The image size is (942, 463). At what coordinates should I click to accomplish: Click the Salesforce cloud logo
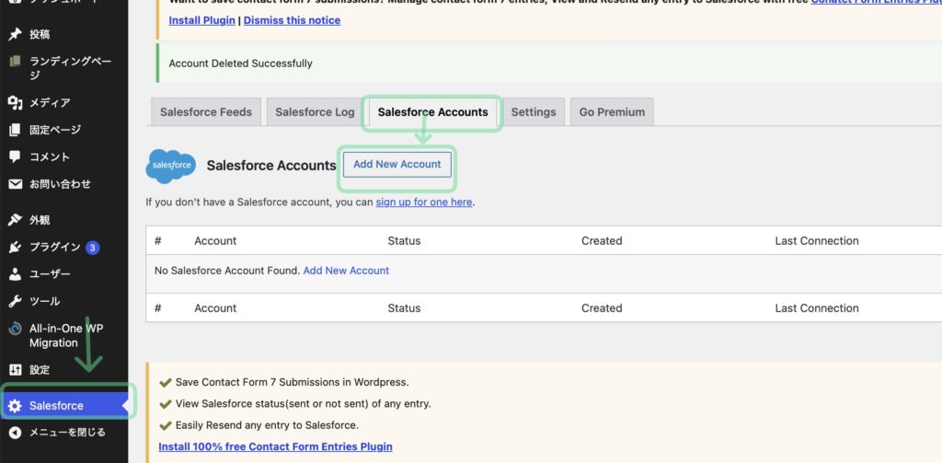pos(171,166)
